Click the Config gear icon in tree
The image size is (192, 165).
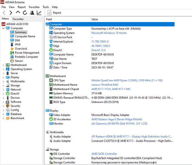tap(8, 110)
